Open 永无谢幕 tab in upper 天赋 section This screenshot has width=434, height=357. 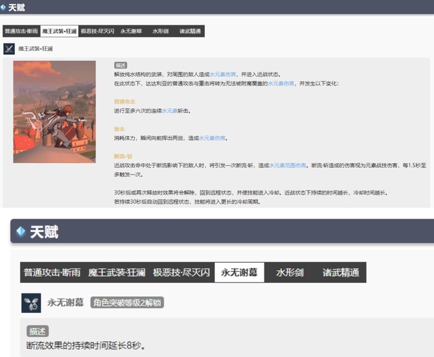[x=131, y=31]
